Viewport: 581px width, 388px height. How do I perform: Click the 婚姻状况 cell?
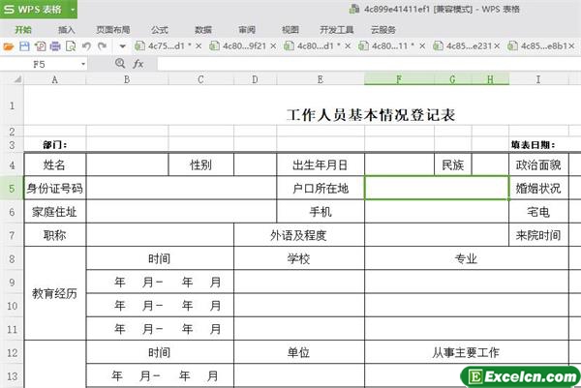538,188
